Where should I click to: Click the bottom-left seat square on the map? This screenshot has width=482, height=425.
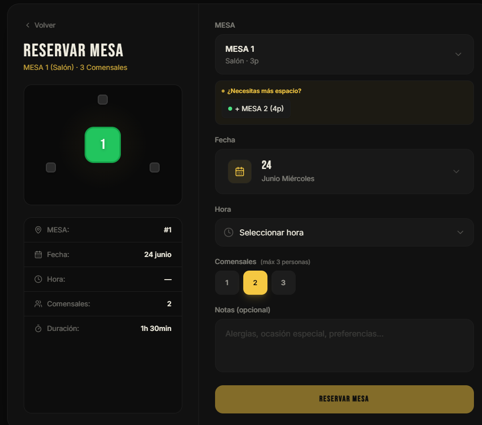pyautogui.click(x=51, y=167)
